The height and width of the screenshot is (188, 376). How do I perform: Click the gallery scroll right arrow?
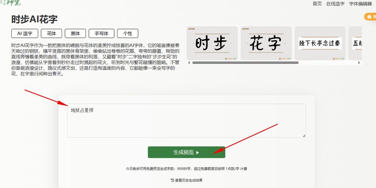tap(359, 63)
